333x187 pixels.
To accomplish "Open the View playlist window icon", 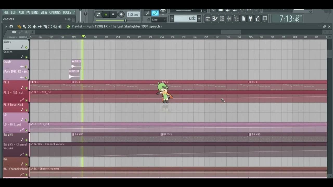I will tap(208, 18).
